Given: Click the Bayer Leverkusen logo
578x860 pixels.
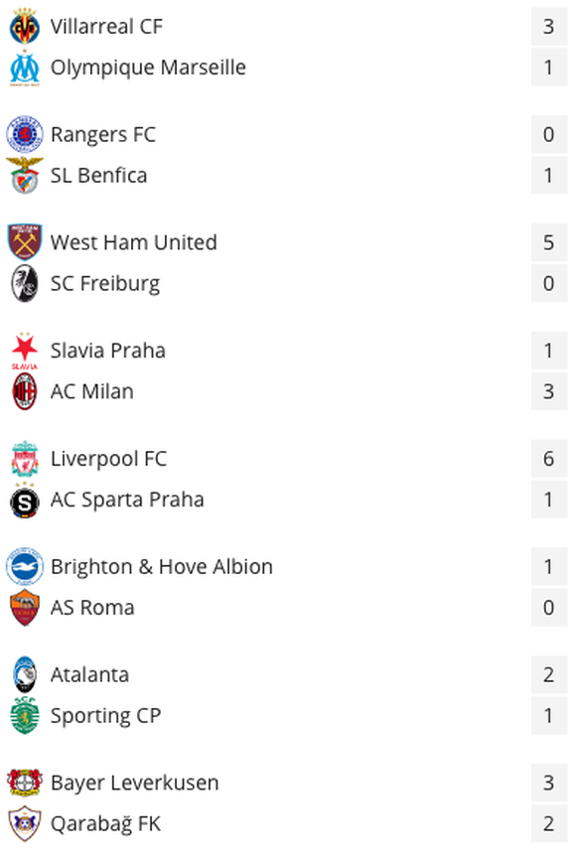Looking at the screenshot, I should click(25, 783).
